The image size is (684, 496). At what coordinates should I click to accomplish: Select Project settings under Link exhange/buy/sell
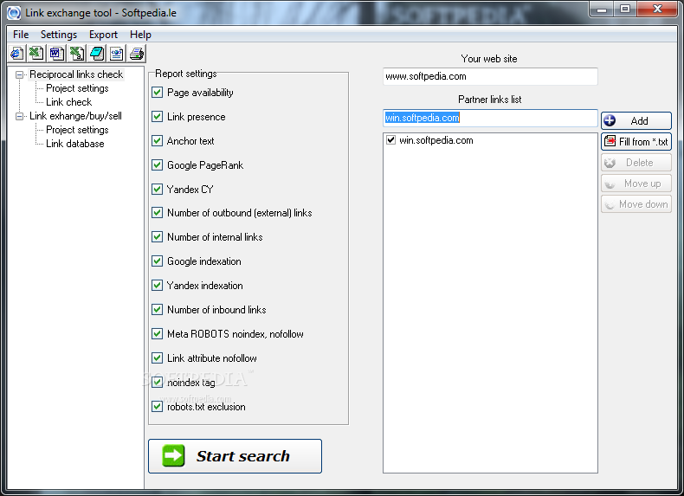coord(77,130)
